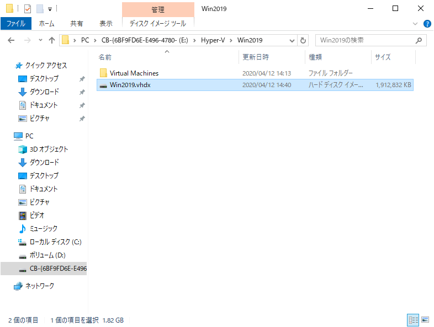The height and width of the screenshot is (327, 434).
Task: Expand the chevron after PC breadcrumb
Action: pos(95,40)
